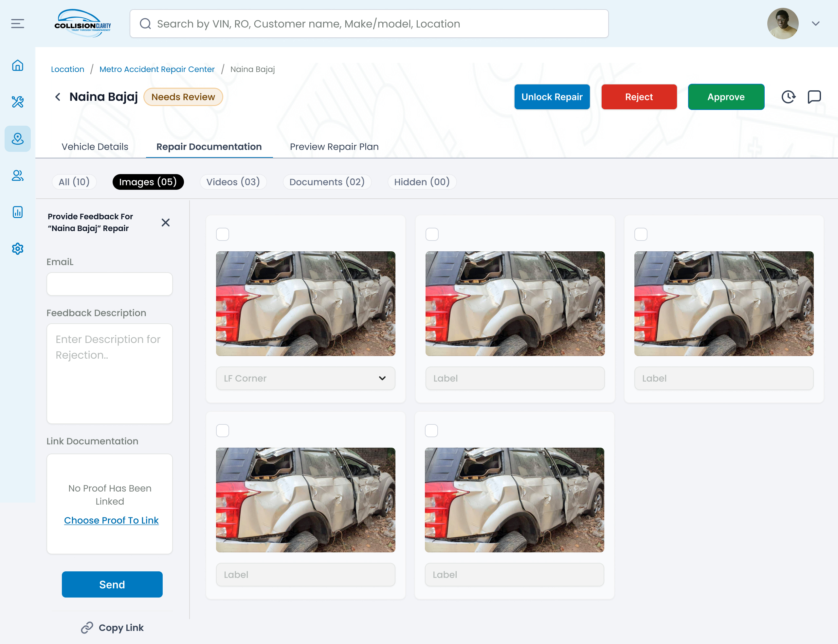Tick the bottom-left image's checkbox
The image size is (838, 644).
pyautogui.click(x=223, y=431)
